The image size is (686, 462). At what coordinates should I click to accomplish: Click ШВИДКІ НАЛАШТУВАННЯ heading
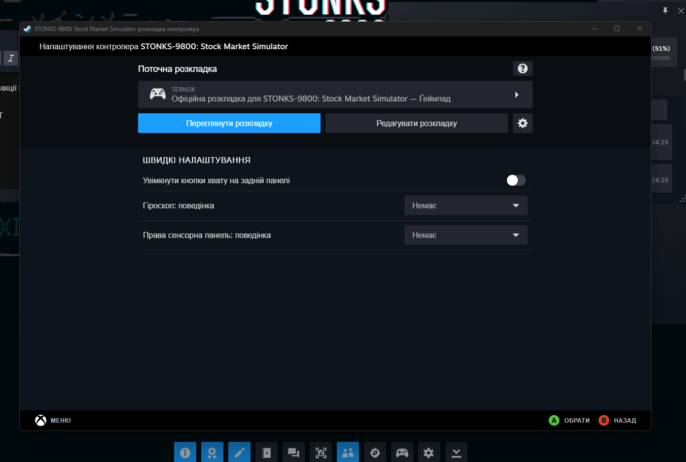coord(197,160)
